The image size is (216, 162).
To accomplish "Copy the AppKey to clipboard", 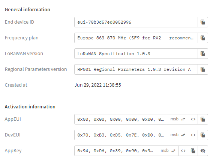I will coord(193,151).
